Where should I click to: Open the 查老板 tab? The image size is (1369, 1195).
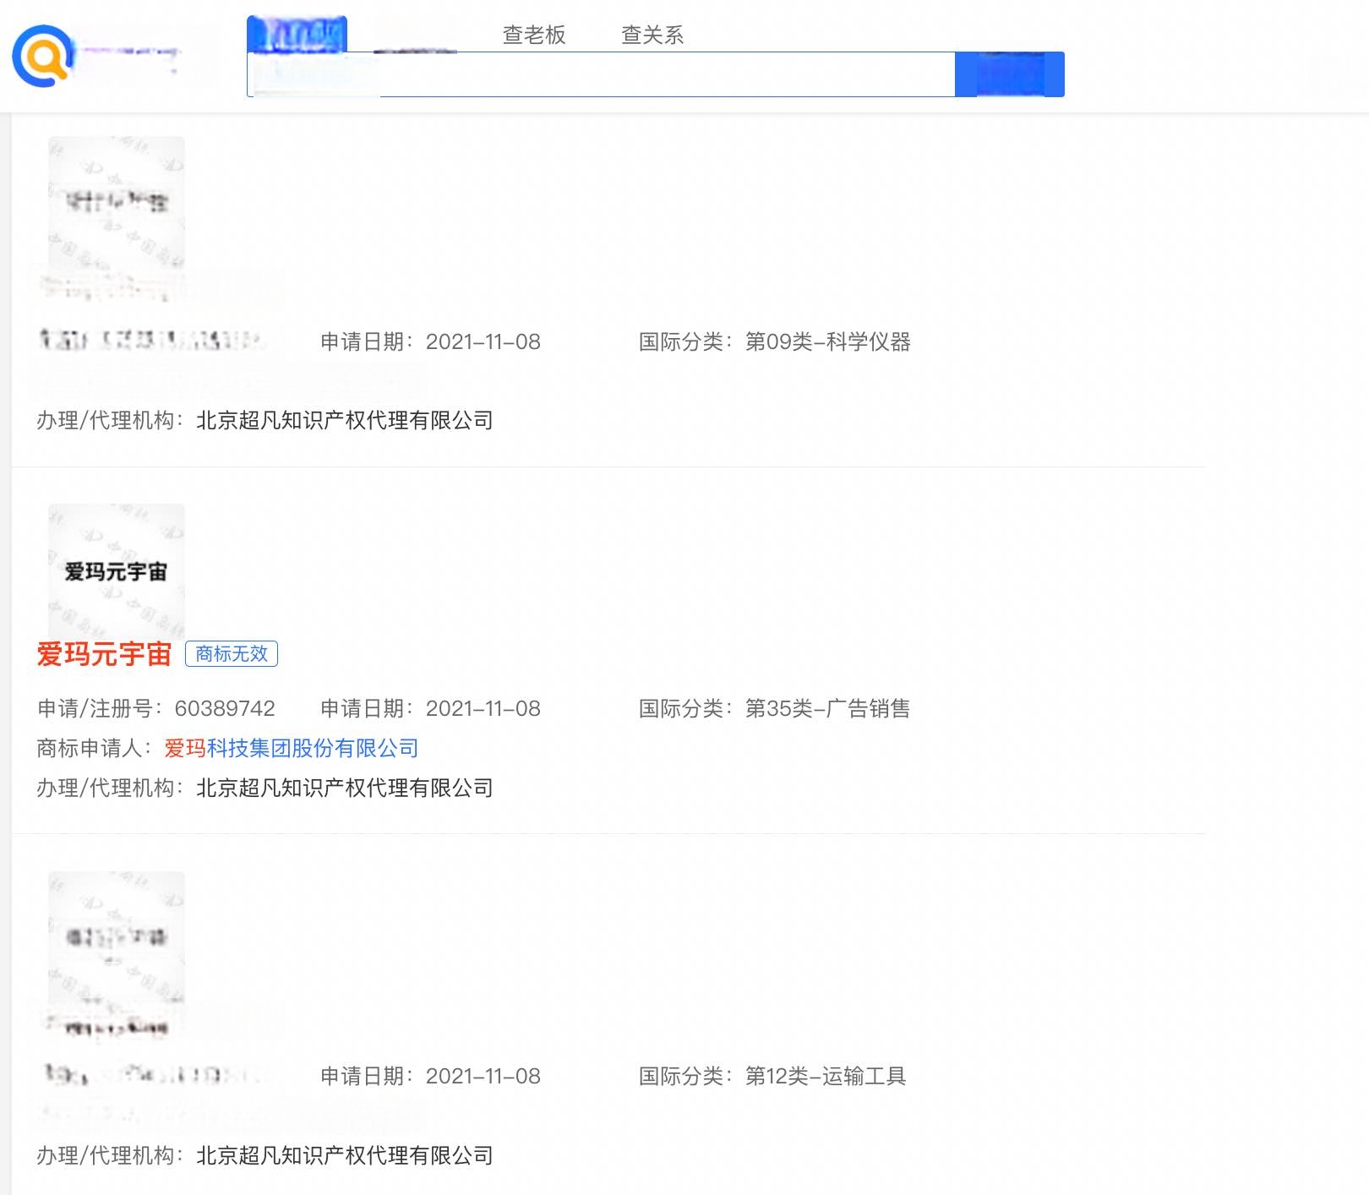(x=534, y=35)
